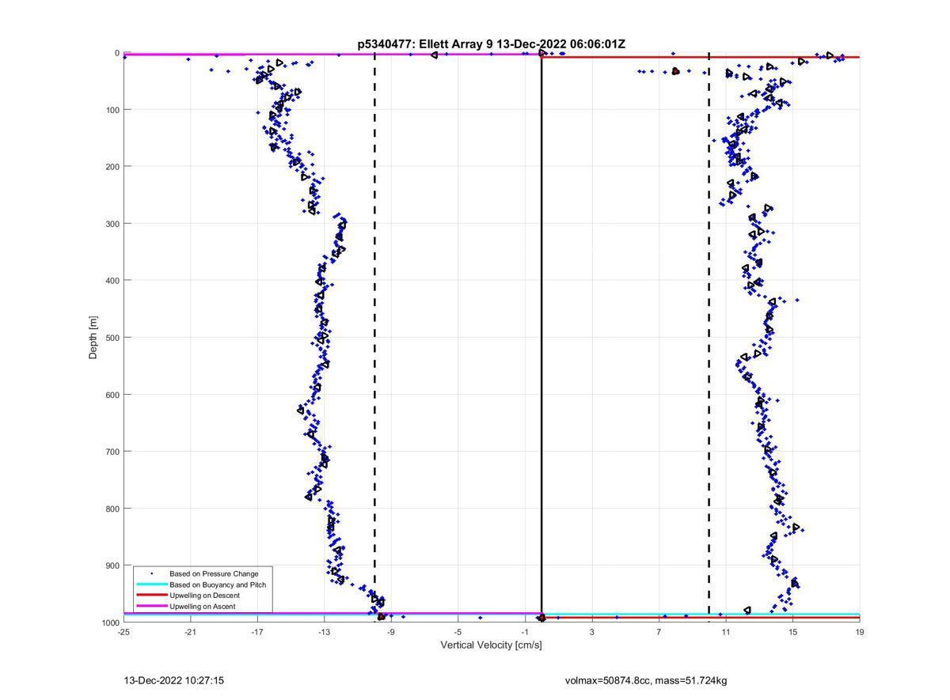Click the depth tick label 200
The height and width of the screenshot is (700, 950).
(x=112, y=166)
